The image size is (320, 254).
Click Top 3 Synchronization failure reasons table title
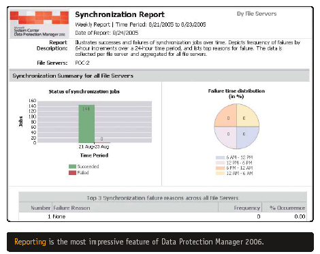(163, 198)
